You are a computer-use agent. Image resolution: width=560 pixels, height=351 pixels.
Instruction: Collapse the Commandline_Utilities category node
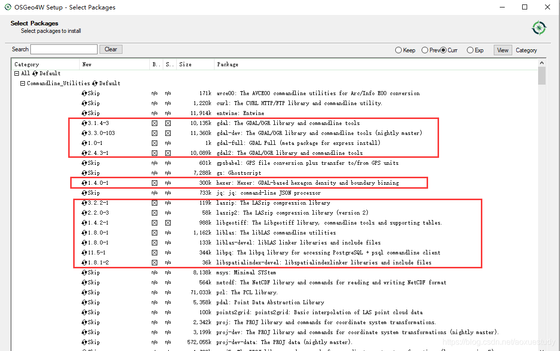(22, 83)
